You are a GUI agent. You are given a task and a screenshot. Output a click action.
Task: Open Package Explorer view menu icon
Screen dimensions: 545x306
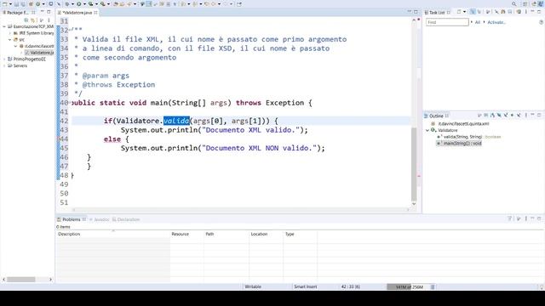(x=49, y=20)
